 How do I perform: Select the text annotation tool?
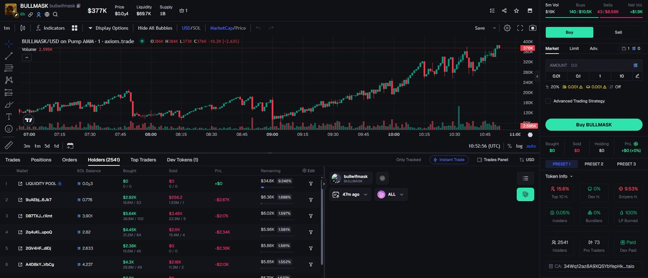coord(9,116)
